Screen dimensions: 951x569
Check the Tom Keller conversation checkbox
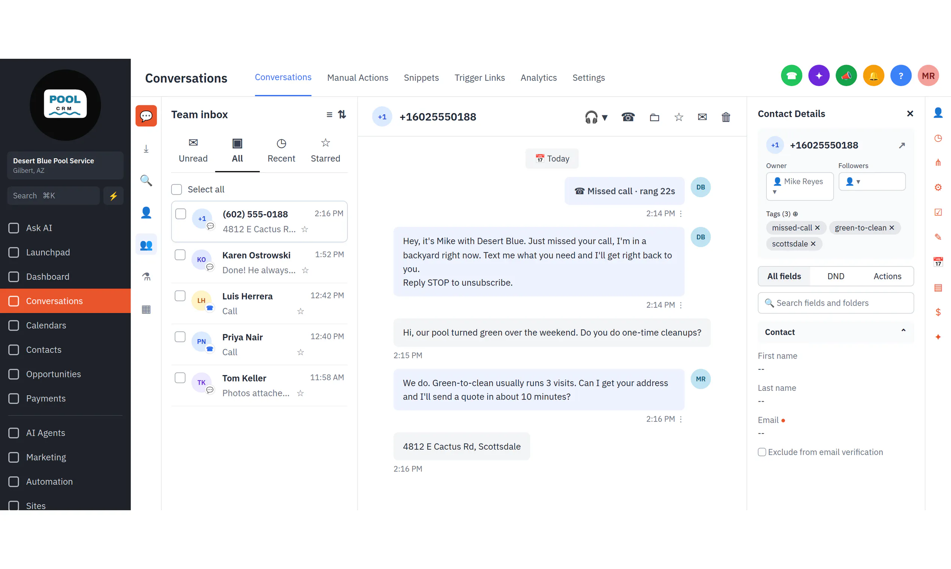(180, 378)
